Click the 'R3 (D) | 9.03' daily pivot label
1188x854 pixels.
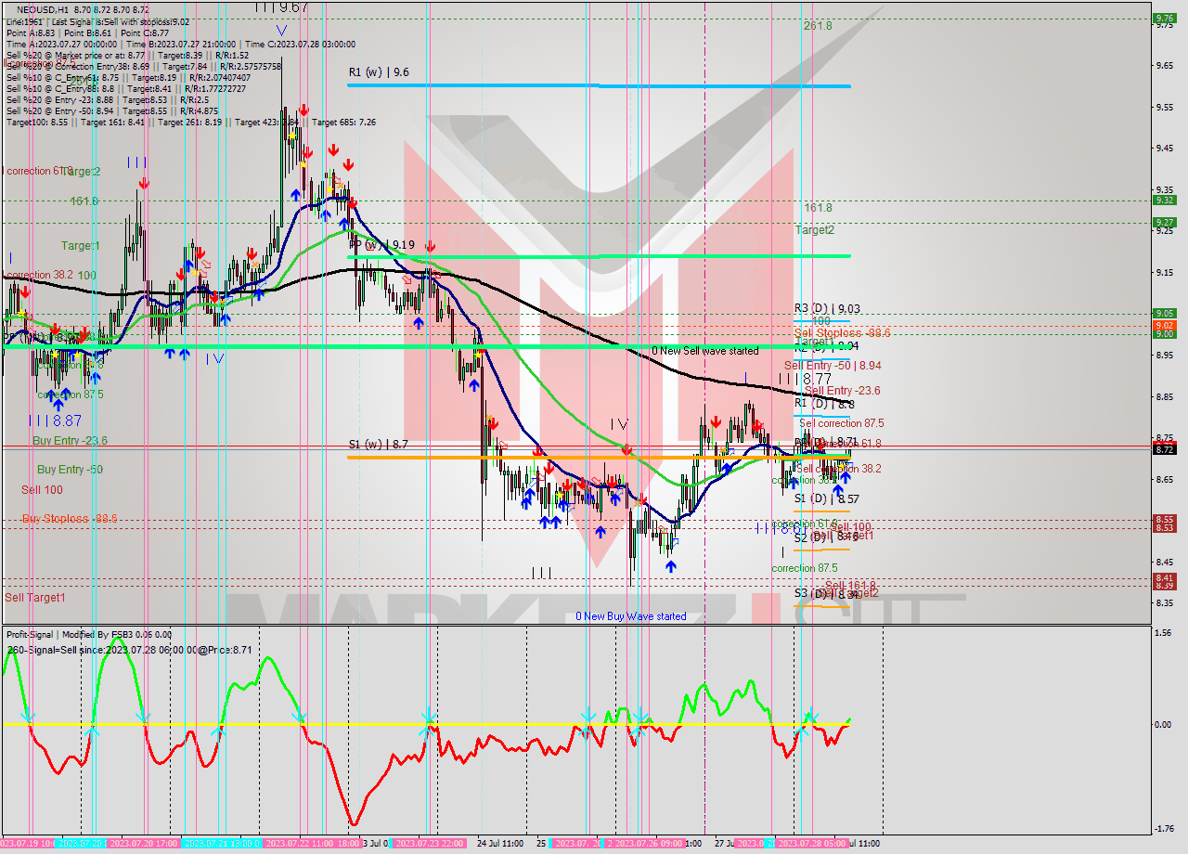[827, 308]
